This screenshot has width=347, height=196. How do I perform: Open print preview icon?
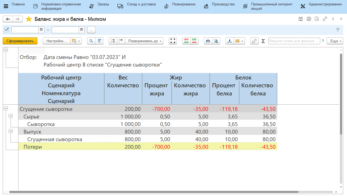[x=216, y=41]
